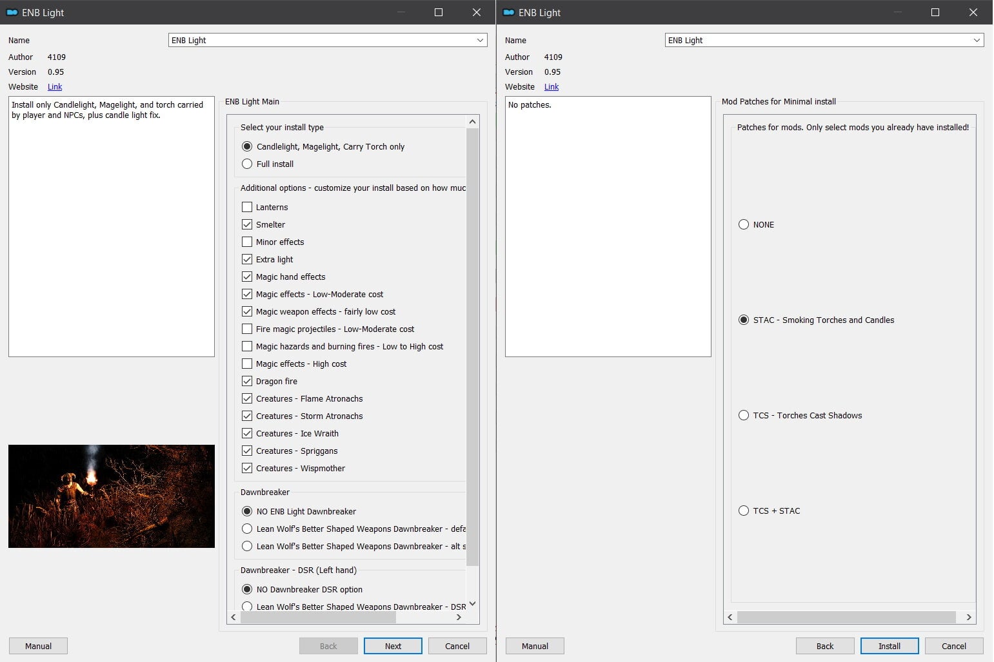Click scroll left arrow in ENB Light Main list
Screen dimensions: 994x662
(234, 617)
